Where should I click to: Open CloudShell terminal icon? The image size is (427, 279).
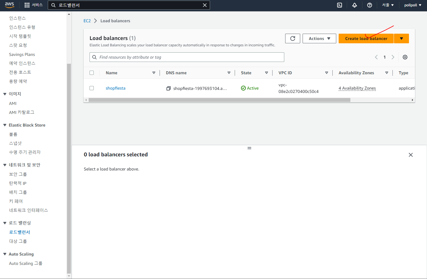point(340,5)
